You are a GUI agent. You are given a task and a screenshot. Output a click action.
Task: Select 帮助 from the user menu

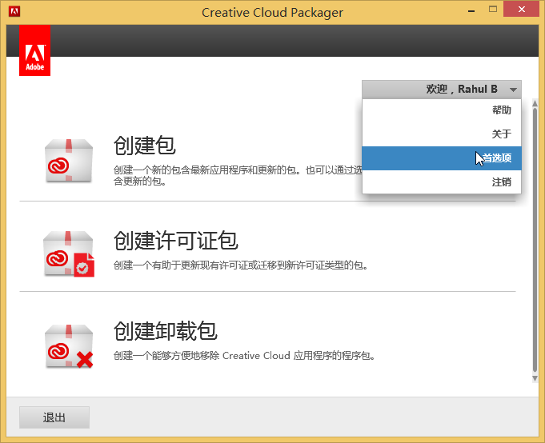501,110
